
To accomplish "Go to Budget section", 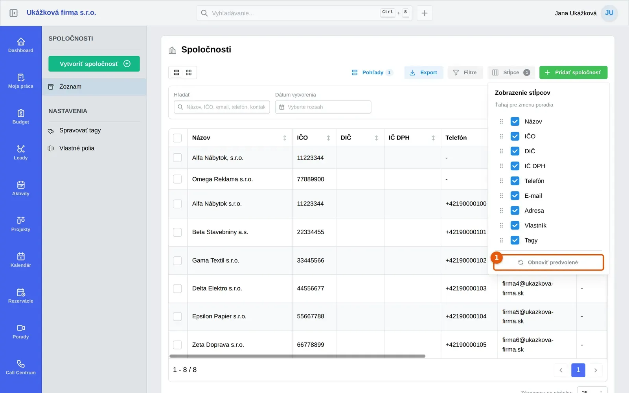I will point(21,116).
